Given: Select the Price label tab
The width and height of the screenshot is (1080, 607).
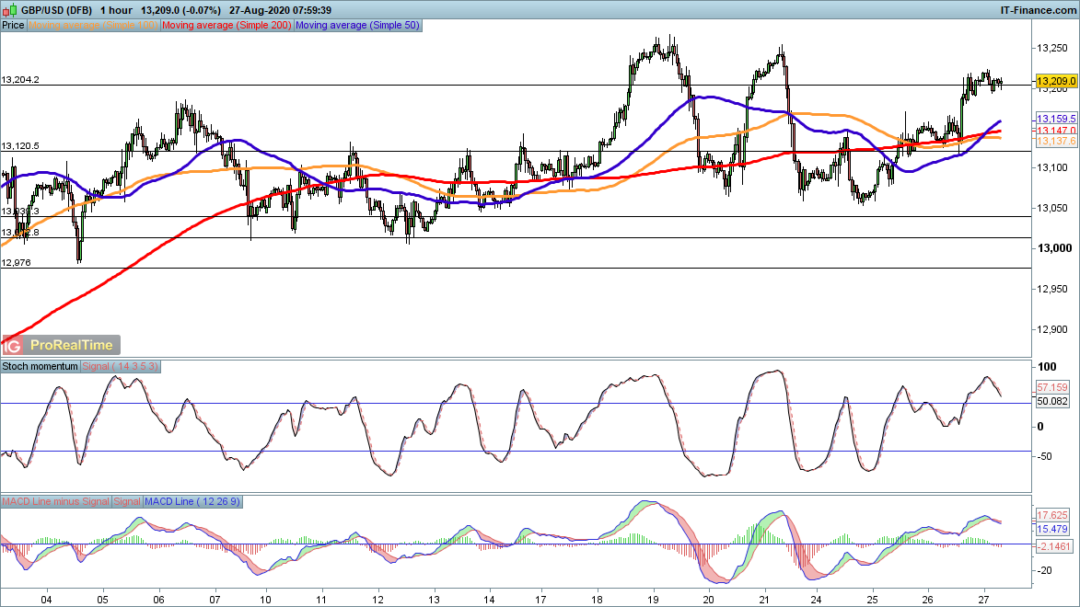Looking at the screenshot, I should [13, 26].
